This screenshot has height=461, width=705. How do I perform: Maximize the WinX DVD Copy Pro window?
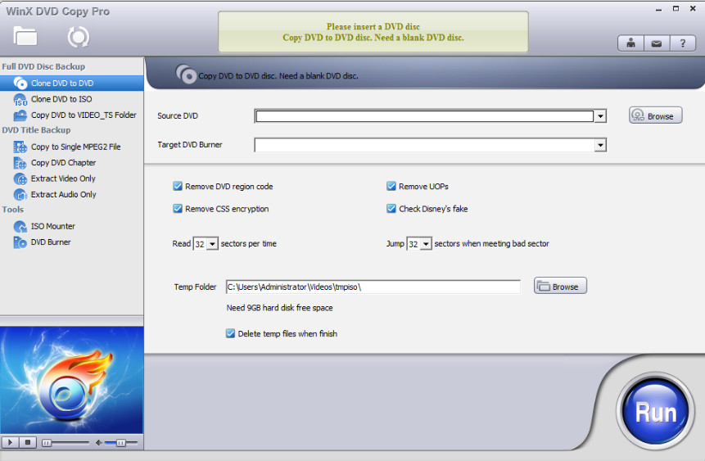point(676,8)
